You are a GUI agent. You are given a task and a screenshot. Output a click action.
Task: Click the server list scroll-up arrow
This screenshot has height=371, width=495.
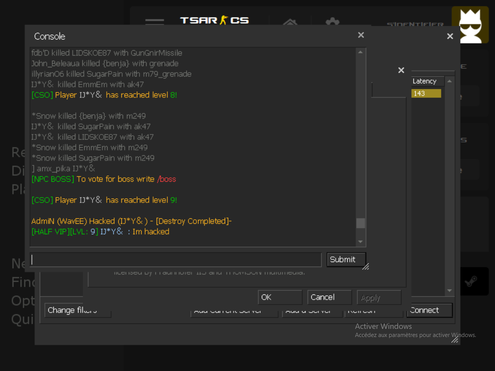click(x=449, y=81)
